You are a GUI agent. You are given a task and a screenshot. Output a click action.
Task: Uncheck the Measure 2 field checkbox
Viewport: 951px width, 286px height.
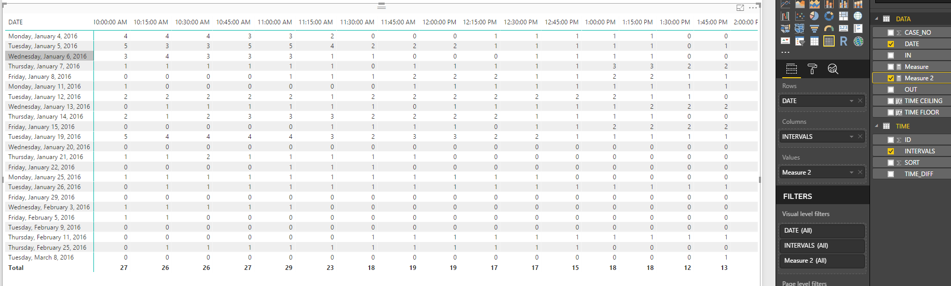coord(891,78)
